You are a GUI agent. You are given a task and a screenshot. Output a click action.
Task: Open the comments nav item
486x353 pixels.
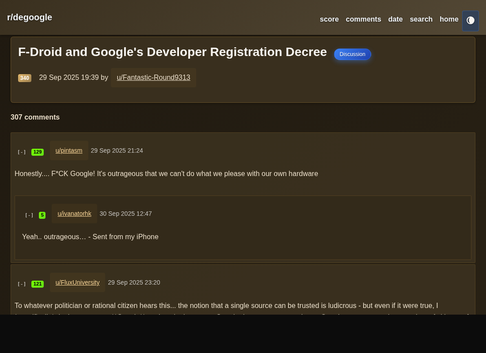click(363, 19)
